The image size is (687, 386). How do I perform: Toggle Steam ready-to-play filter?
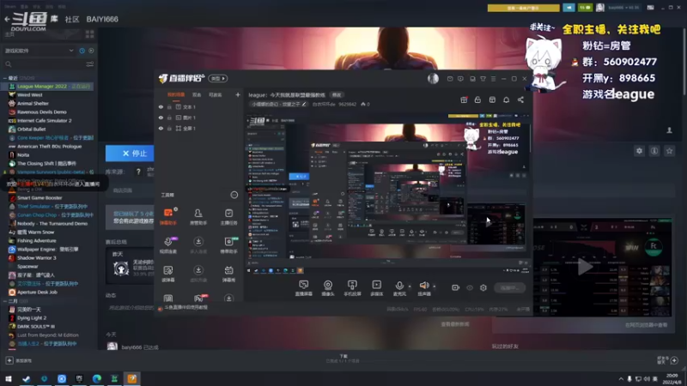[91, 51]
